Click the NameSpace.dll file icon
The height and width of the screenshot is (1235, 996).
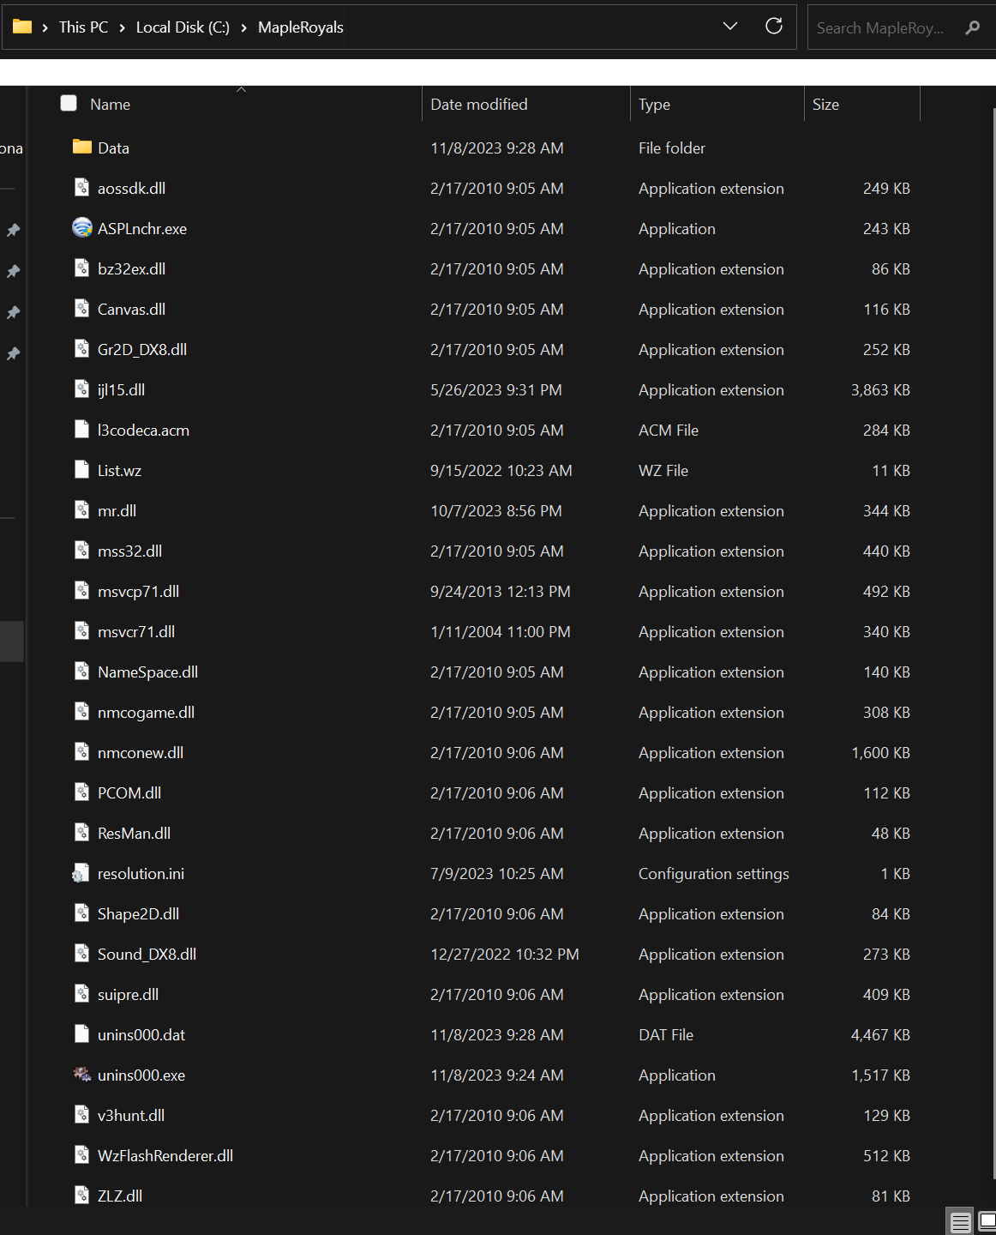click(82, 672)
